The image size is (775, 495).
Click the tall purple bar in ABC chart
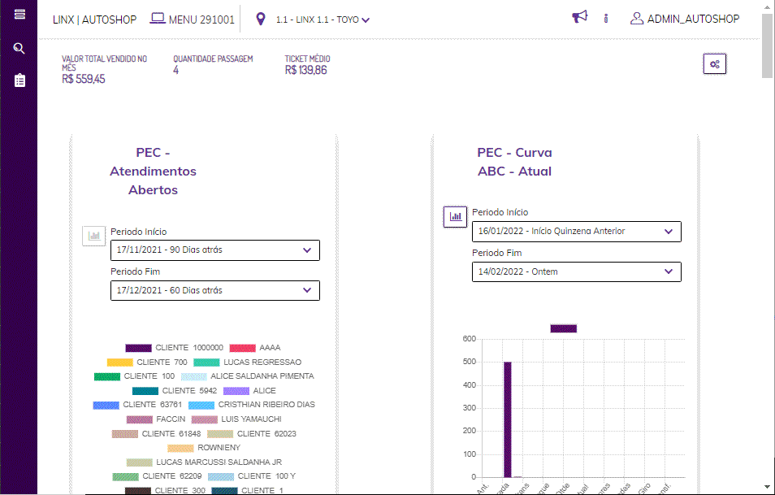(x=508, y=420)
